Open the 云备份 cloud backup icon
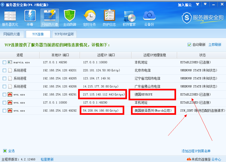 pos(149,18)
